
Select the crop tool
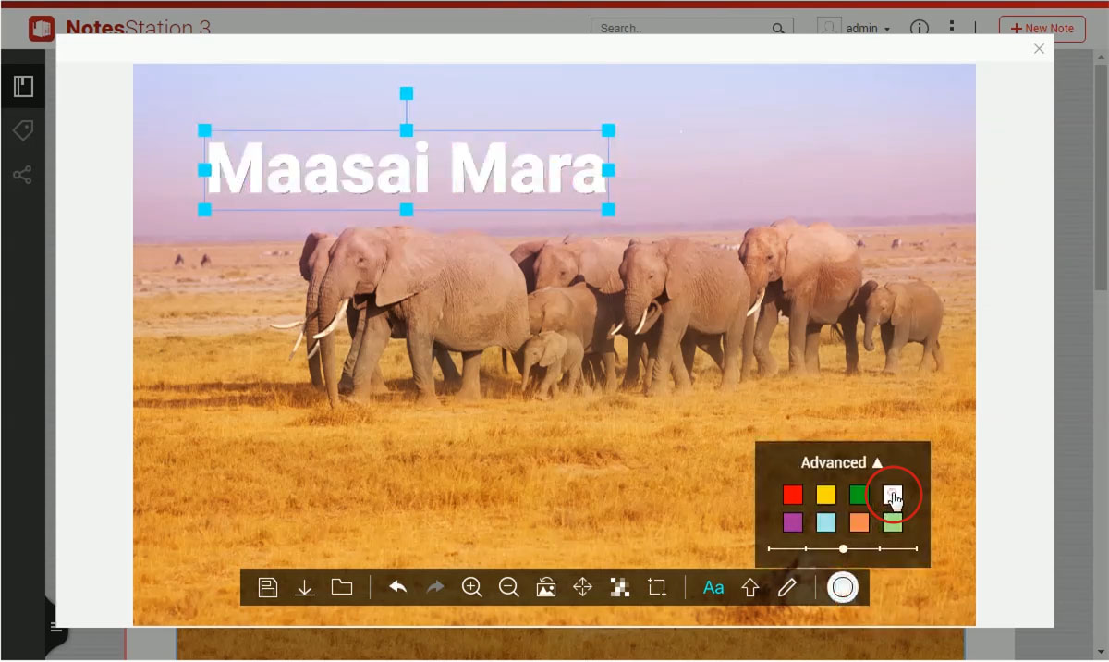click(x=657, y=587)
